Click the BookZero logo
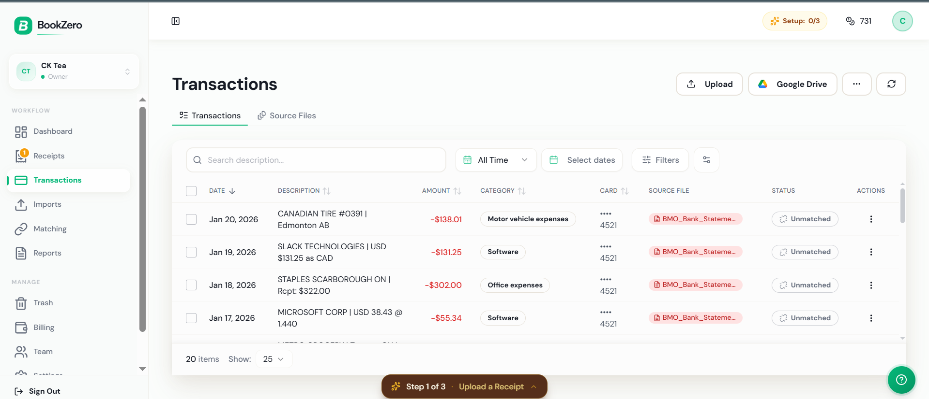The width and height of the screenshot is (929, 399). pos(48,25)
